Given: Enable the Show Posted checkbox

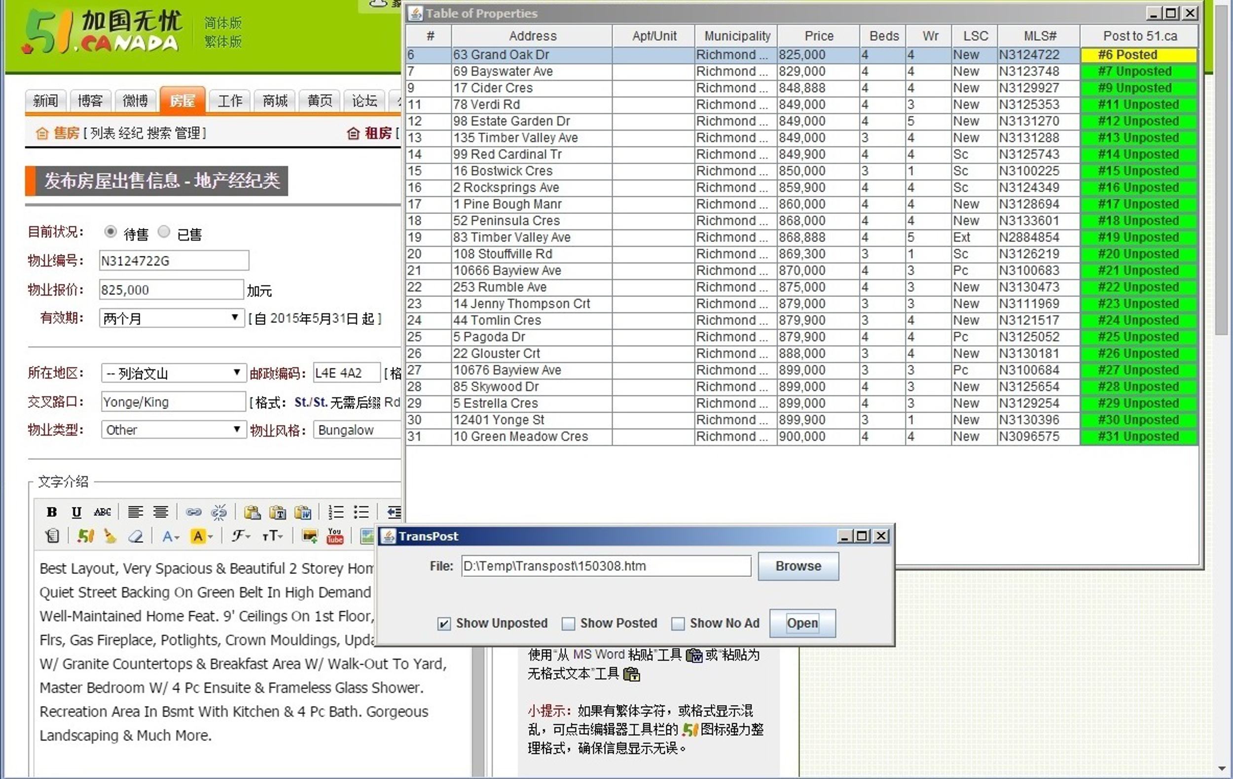Looking at the screenshot, I should click(x=568, y=623).
